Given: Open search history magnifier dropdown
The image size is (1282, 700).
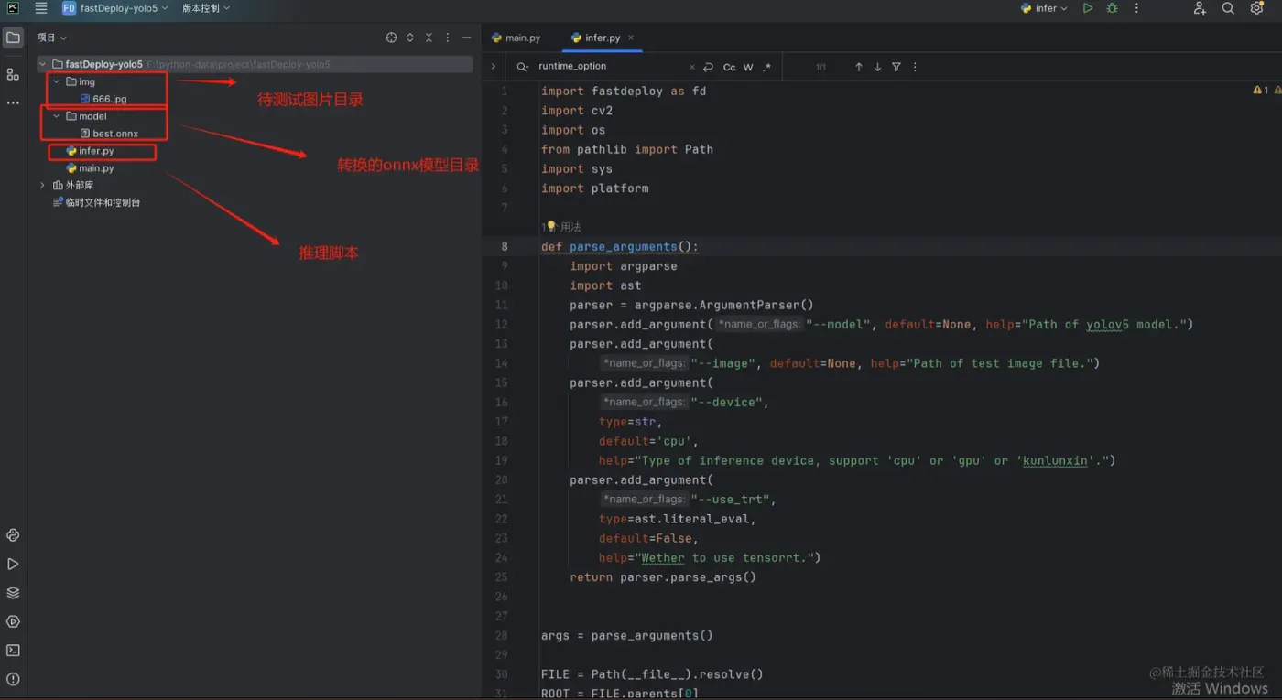Looking at the screenshot, I should coord(522,67).
